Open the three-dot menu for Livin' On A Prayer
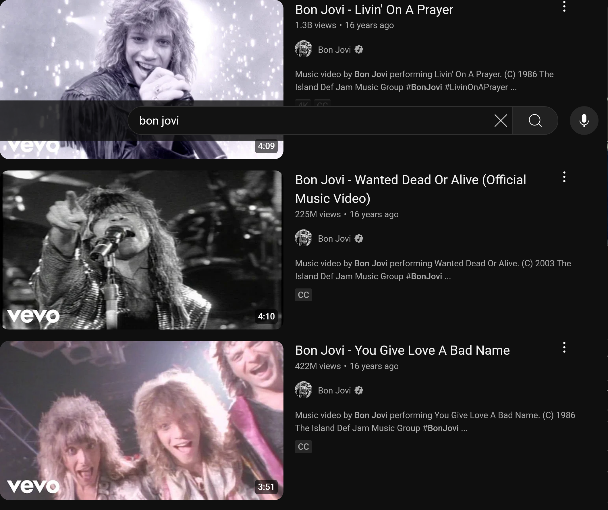608x510 pixels. [x=564, y=6]
